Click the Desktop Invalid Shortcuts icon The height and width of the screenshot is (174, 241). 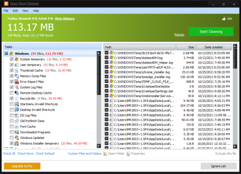[17, 110]
